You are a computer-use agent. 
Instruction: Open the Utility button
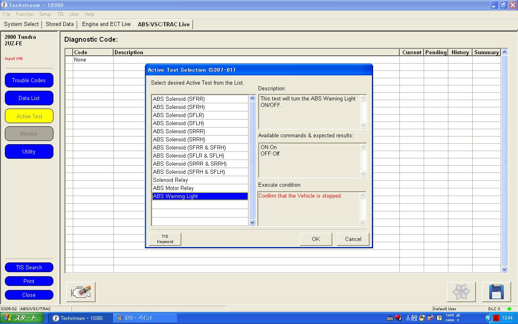[x=29, y=151]
